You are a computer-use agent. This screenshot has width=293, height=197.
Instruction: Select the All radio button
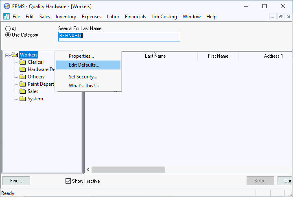click(x=8, y=29)
